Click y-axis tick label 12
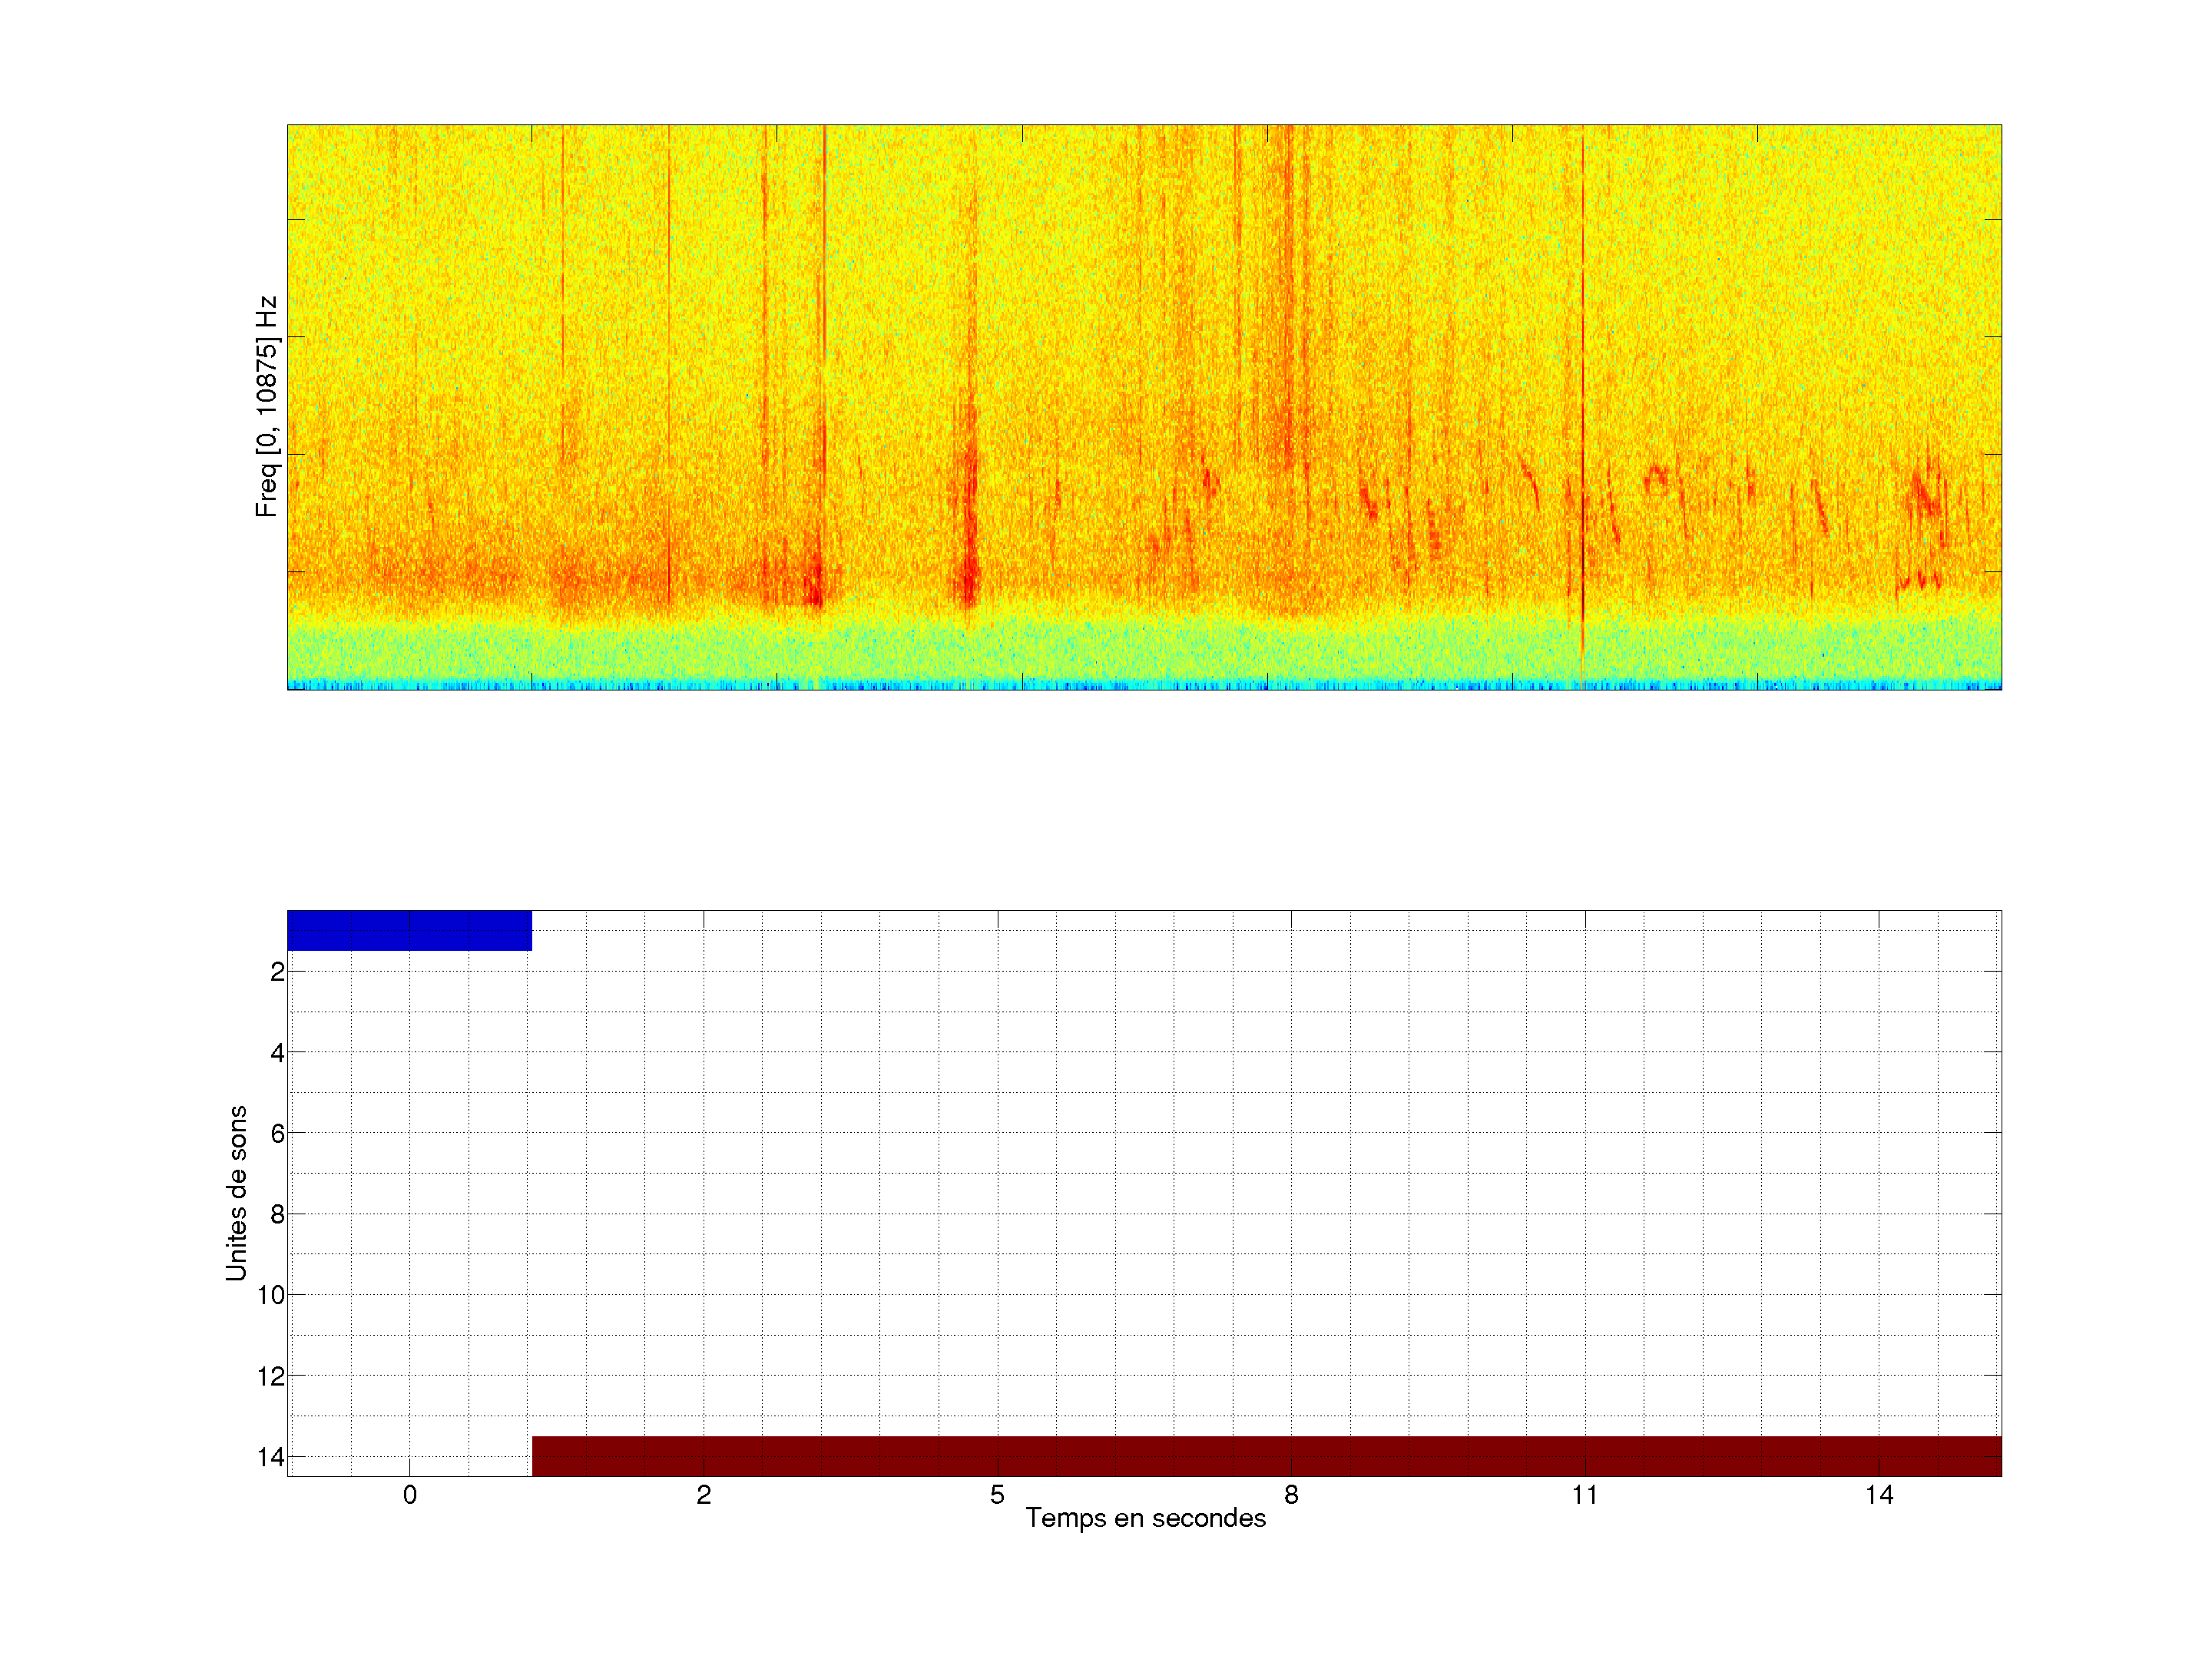 pos(271,1376)
